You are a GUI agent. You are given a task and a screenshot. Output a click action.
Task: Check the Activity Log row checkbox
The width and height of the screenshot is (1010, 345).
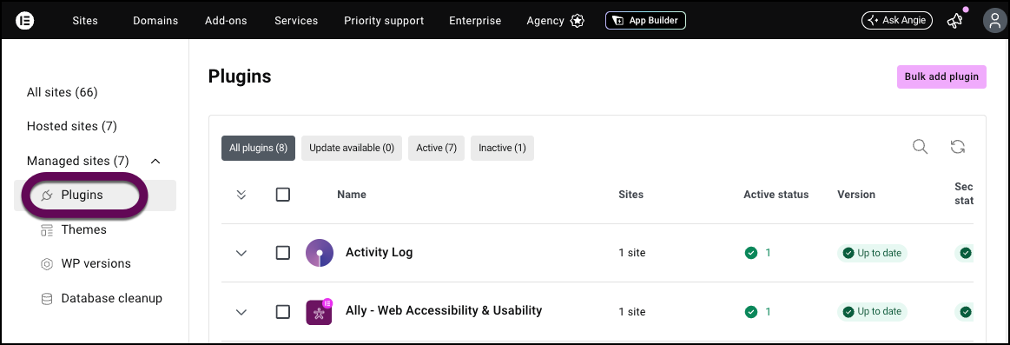tap(283, 253)
